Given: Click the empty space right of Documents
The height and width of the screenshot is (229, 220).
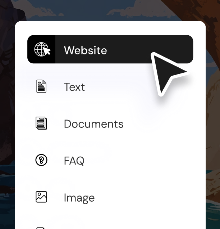Looking at the screenshot, I should pyautogui.click(x=159, y=124).
